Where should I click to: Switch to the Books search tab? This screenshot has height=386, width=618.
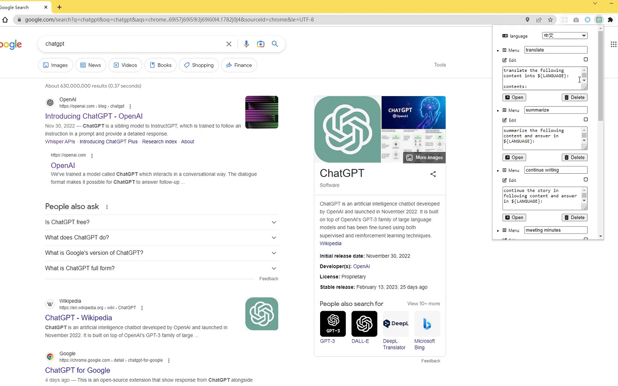pyautogui.click(x=161, y=65)
